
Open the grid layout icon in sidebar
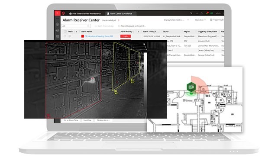click(57, 37)
